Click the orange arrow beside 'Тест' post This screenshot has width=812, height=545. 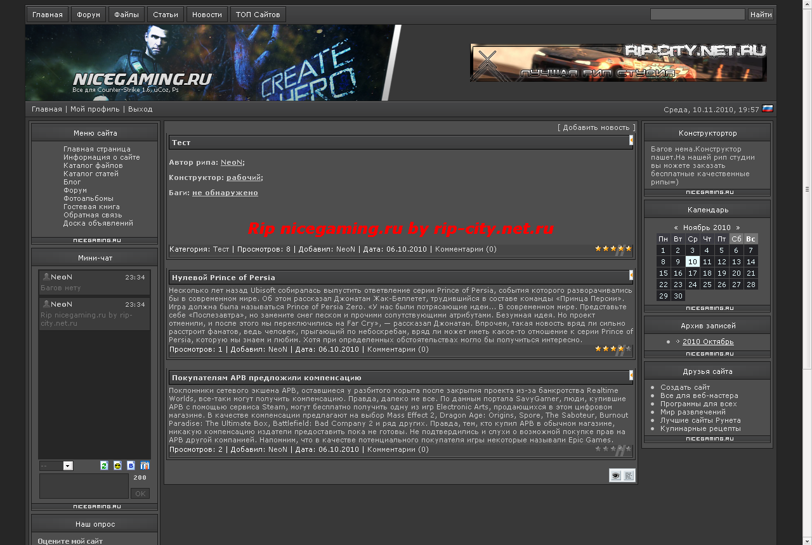[x=631, y=140]
